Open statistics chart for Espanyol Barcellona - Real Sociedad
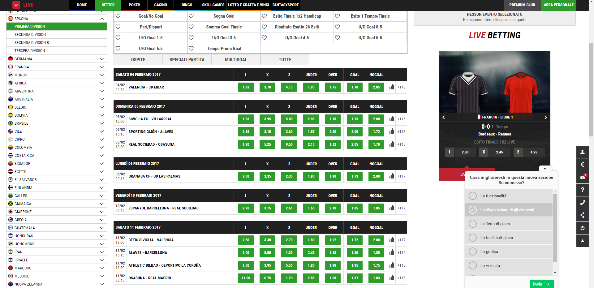The width and height of the screenshot is (594, 288). pos(392,208)
